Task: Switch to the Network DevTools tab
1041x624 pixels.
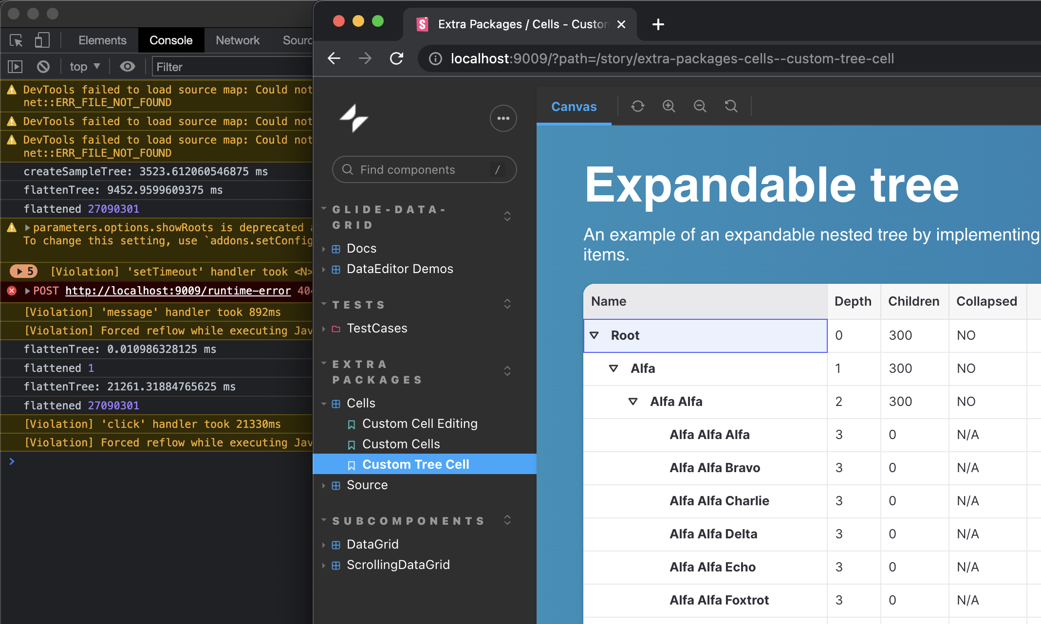Action: point(238,40)
